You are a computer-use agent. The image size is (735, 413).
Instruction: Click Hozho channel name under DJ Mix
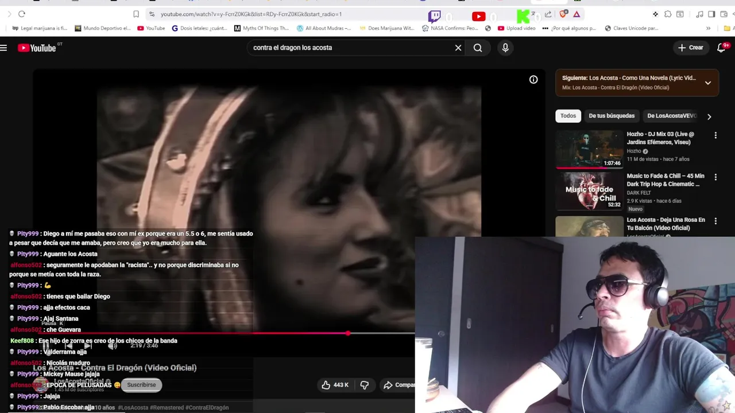click(634, 151)
